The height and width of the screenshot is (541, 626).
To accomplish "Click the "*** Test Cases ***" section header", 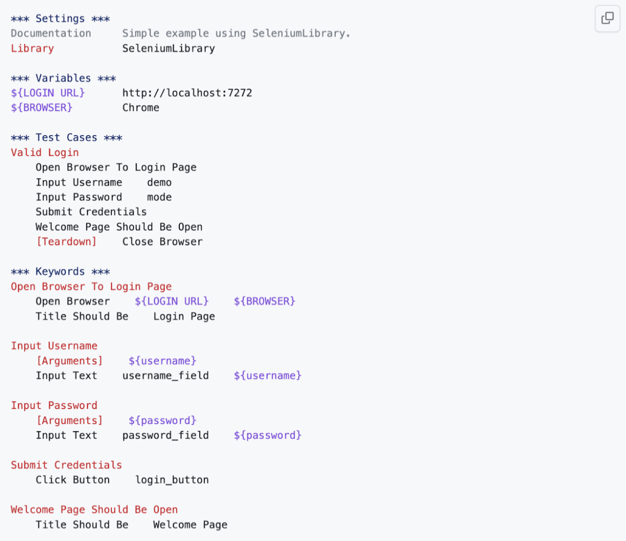I will click(66, 138).
